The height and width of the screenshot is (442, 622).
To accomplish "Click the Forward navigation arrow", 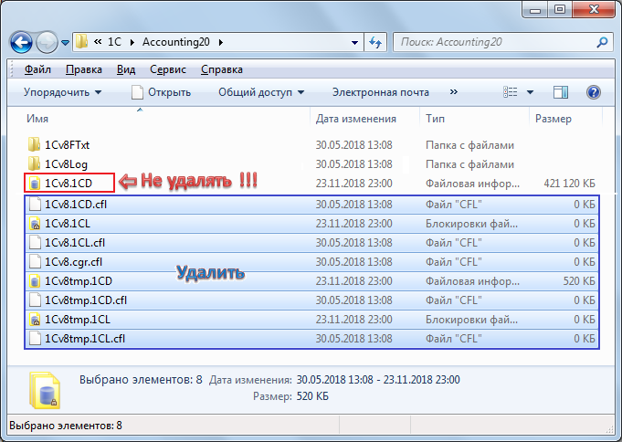I will coord(47,42).
